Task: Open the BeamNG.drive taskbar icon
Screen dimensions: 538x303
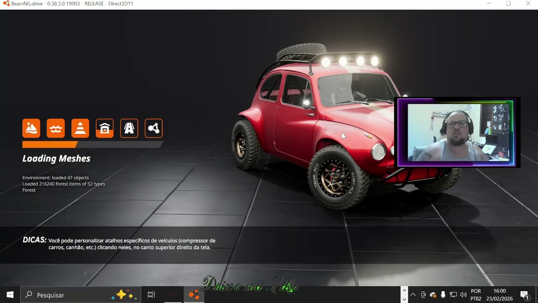Action: click(194, 295)
